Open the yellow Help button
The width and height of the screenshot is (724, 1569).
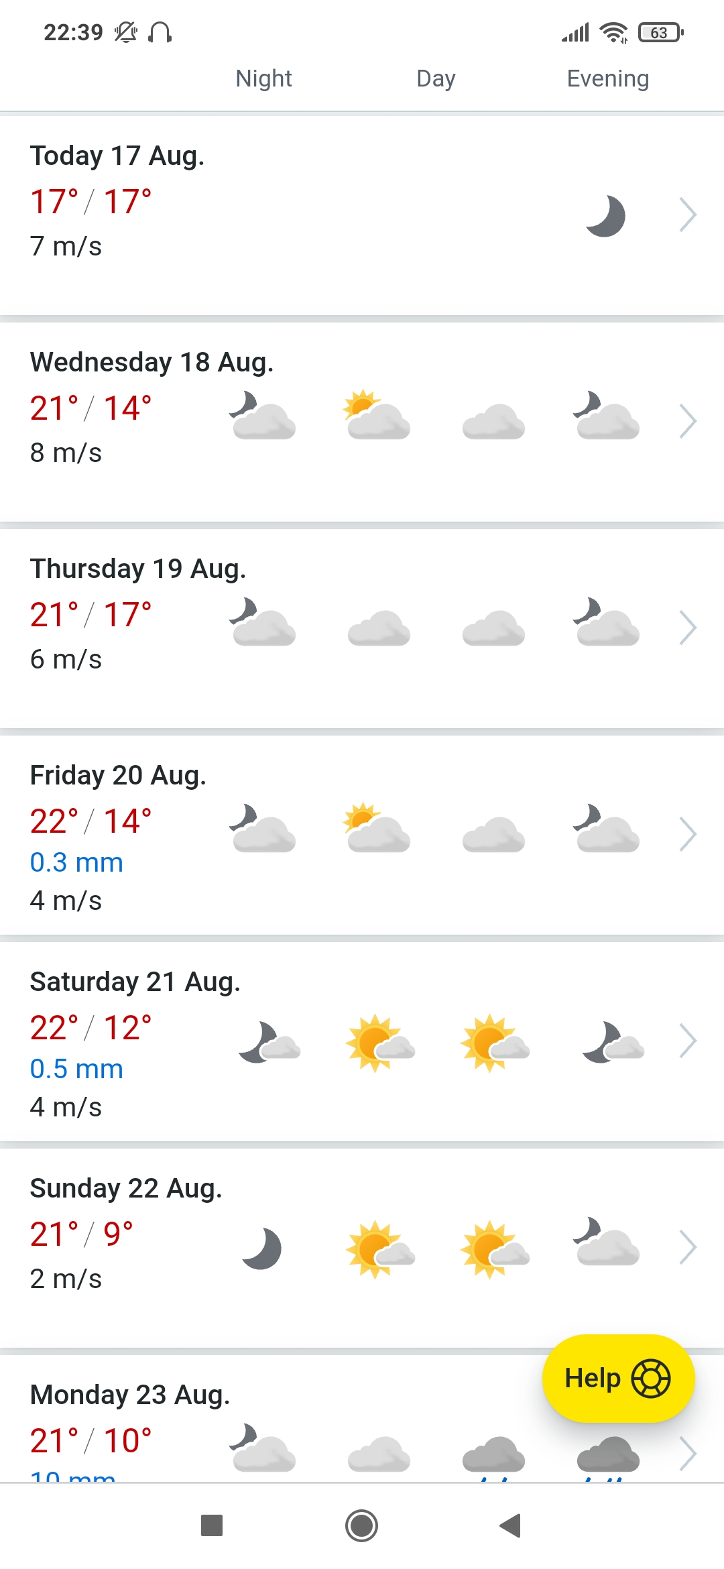click(x=618, y=1379)
